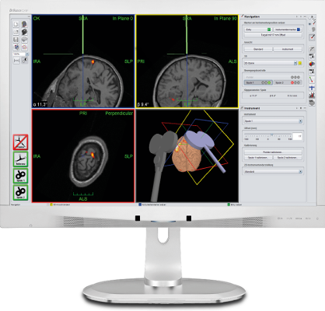325x311 pixels.
Task: Click the red-green line tool icon on right
Action: [x=312, y=80]
